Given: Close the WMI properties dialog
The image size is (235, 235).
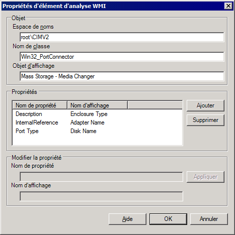Looking at the screenshot, I should pos(228,6).
